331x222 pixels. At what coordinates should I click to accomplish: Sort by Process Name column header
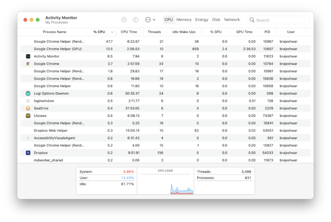coord(54,32)
